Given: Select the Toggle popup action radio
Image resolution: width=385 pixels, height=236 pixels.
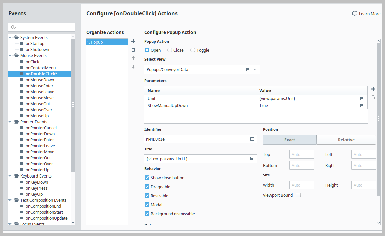Looking at the screenshot, I should [193, 50].
